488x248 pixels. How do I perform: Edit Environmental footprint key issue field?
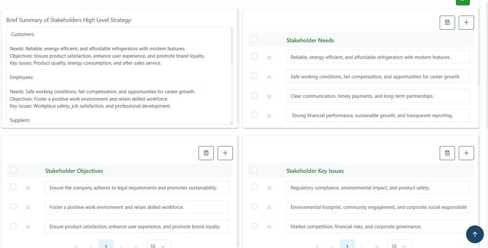[x=378, y=207]
